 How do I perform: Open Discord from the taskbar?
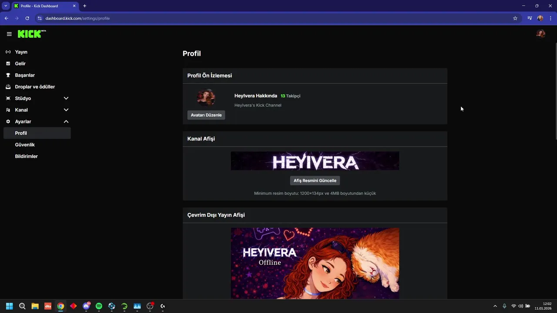point(86,306)
